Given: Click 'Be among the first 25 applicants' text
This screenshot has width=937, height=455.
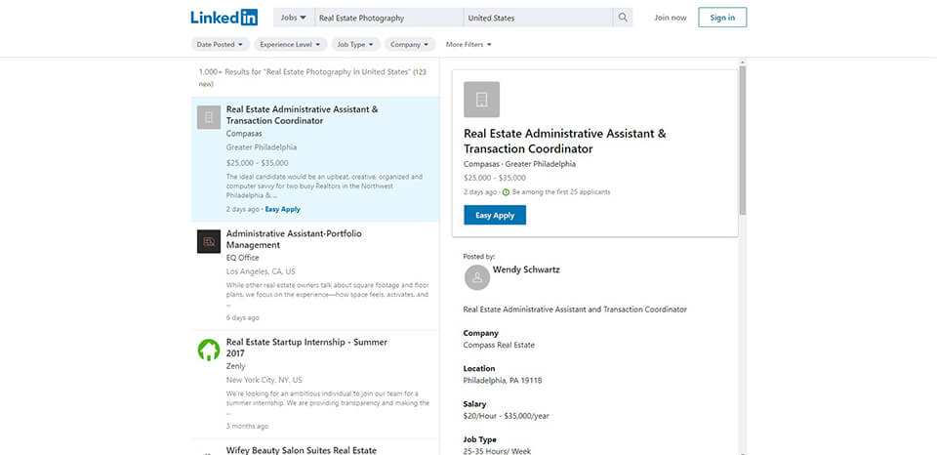Looking at the screenshot, I should [561, 192].
